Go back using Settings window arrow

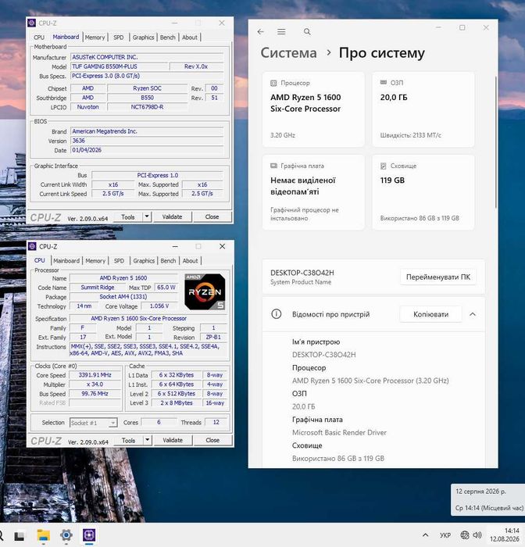tap(261, 32)
